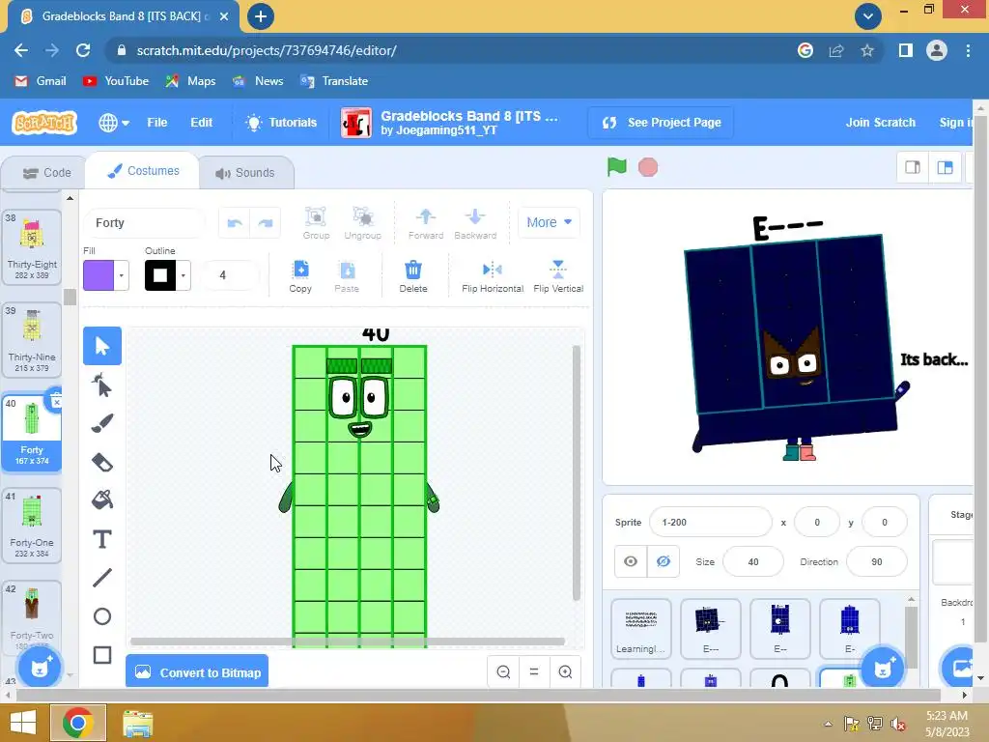Open the Gmail bookmark
The width and height of the screenshot is (989, 742).
pos(40,81)
